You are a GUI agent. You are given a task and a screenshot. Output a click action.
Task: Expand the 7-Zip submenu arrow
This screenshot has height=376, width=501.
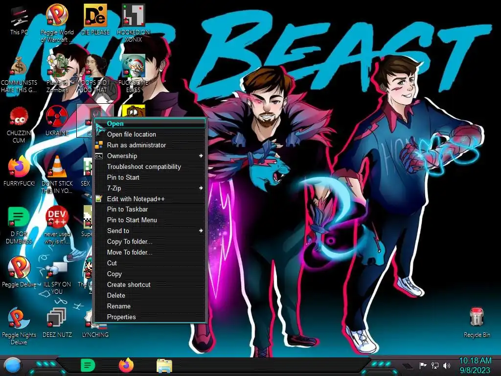(x=201, y=188)
